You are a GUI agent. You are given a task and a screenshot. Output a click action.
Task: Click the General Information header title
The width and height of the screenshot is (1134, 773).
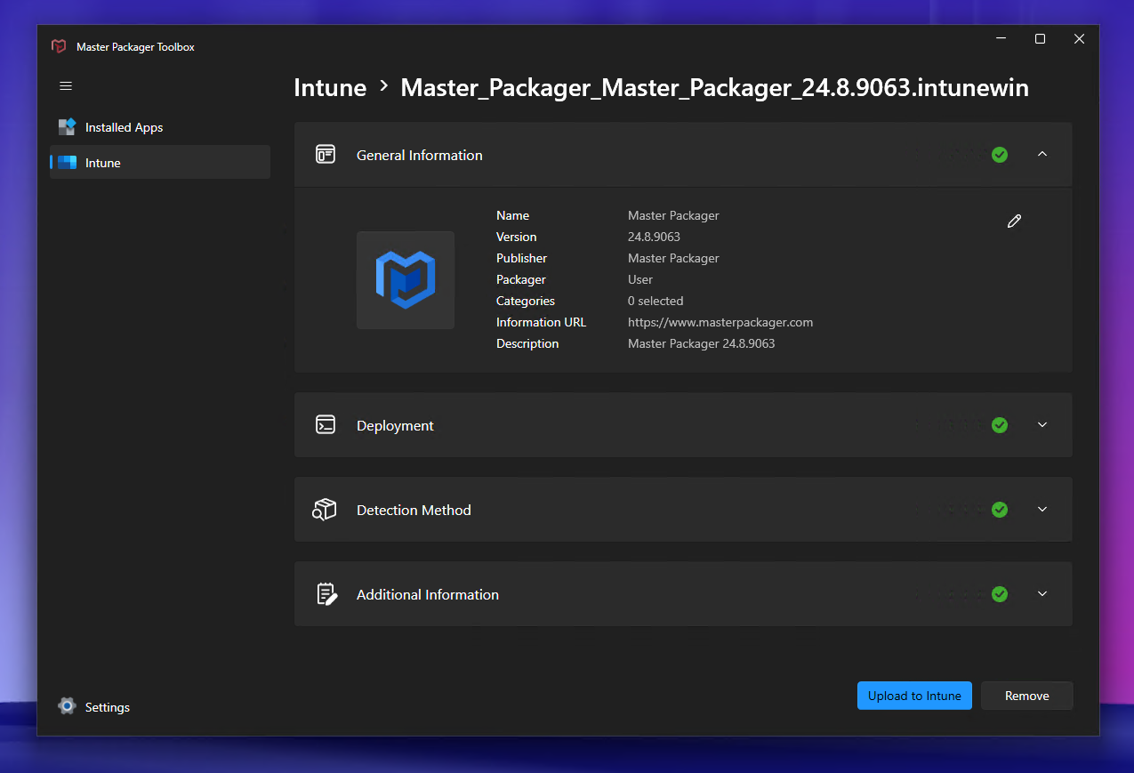pyautogui.click(x=420, y=155)
